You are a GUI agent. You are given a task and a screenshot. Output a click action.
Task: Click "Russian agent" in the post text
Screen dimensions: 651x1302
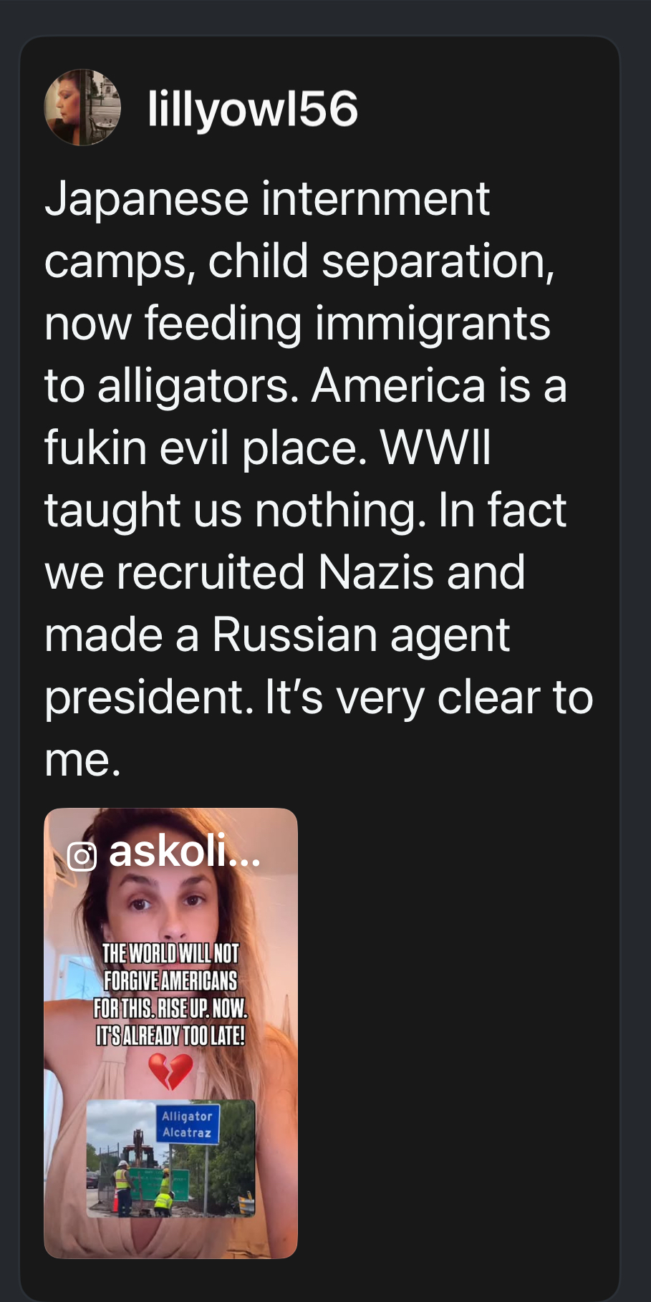360,635
